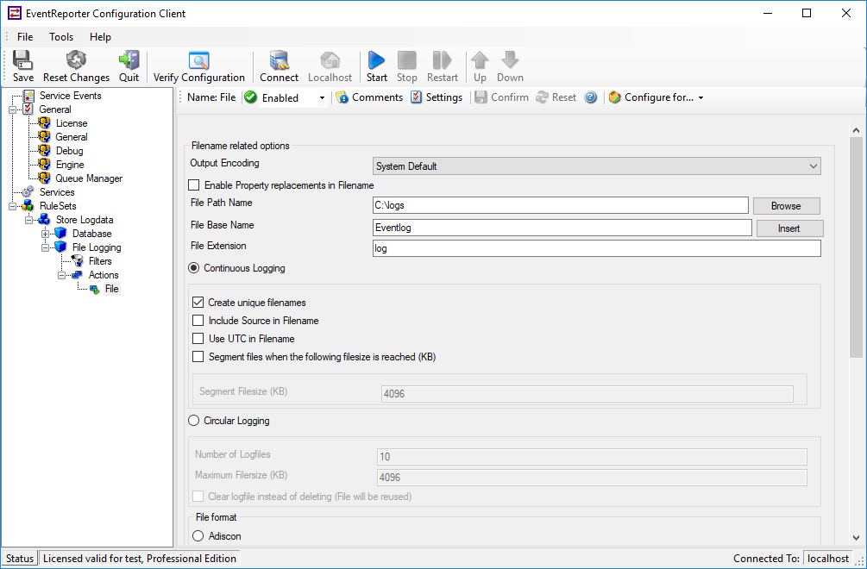
Task: Select the Debug tree node
Action: [69, 151]
